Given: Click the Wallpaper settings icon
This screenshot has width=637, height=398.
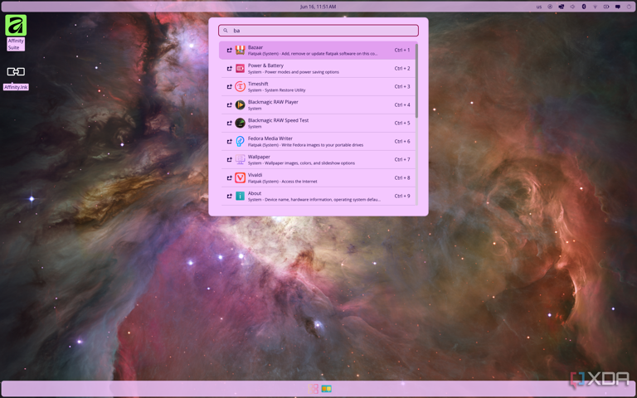Looking at the screenshot, I should coord(240,159).
